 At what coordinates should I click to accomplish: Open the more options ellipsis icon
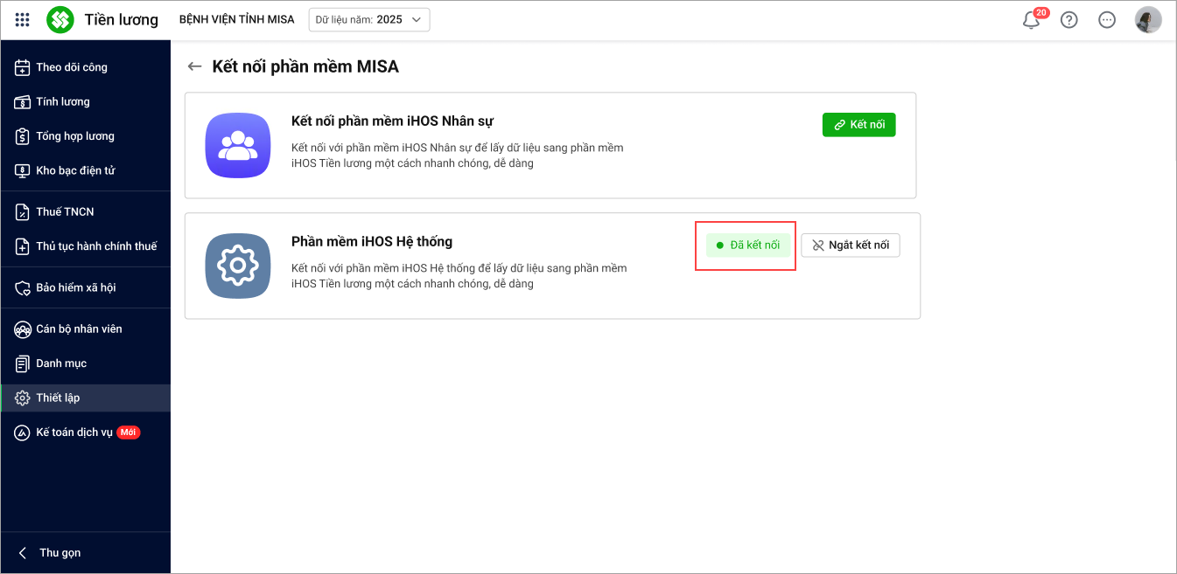point(1107,20)
